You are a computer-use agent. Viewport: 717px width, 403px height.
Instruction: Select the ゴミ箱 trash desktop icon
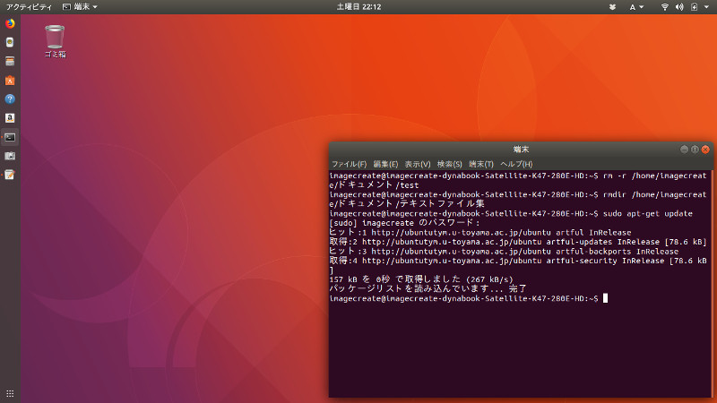pyautogui.click(x=55, y=41)
